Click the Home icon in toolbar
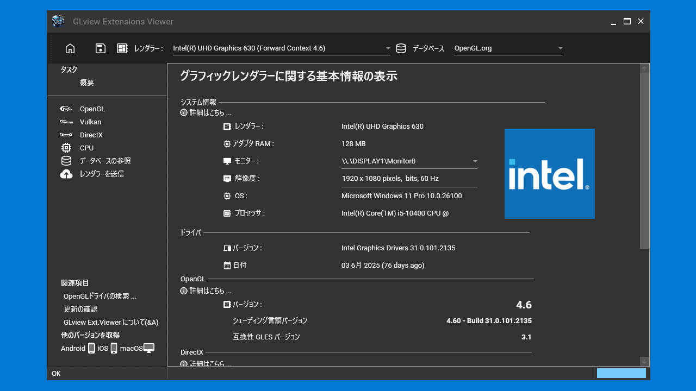Image resolution: width=696 pixels, height=391 pixels. (x=70, y=48)
